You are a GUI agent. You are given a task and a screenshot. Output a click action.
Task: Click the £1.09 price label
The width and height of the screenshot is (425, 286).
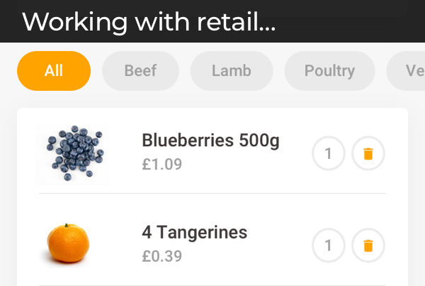point(162,165)
